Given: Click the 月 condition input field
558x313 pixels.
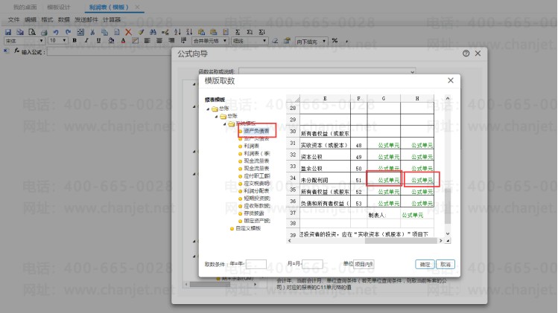Looking at the screenshot, I should (312, 264).
